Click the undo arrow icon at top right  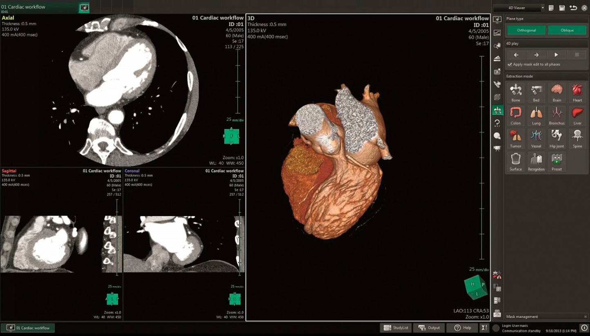pos(573,8)
